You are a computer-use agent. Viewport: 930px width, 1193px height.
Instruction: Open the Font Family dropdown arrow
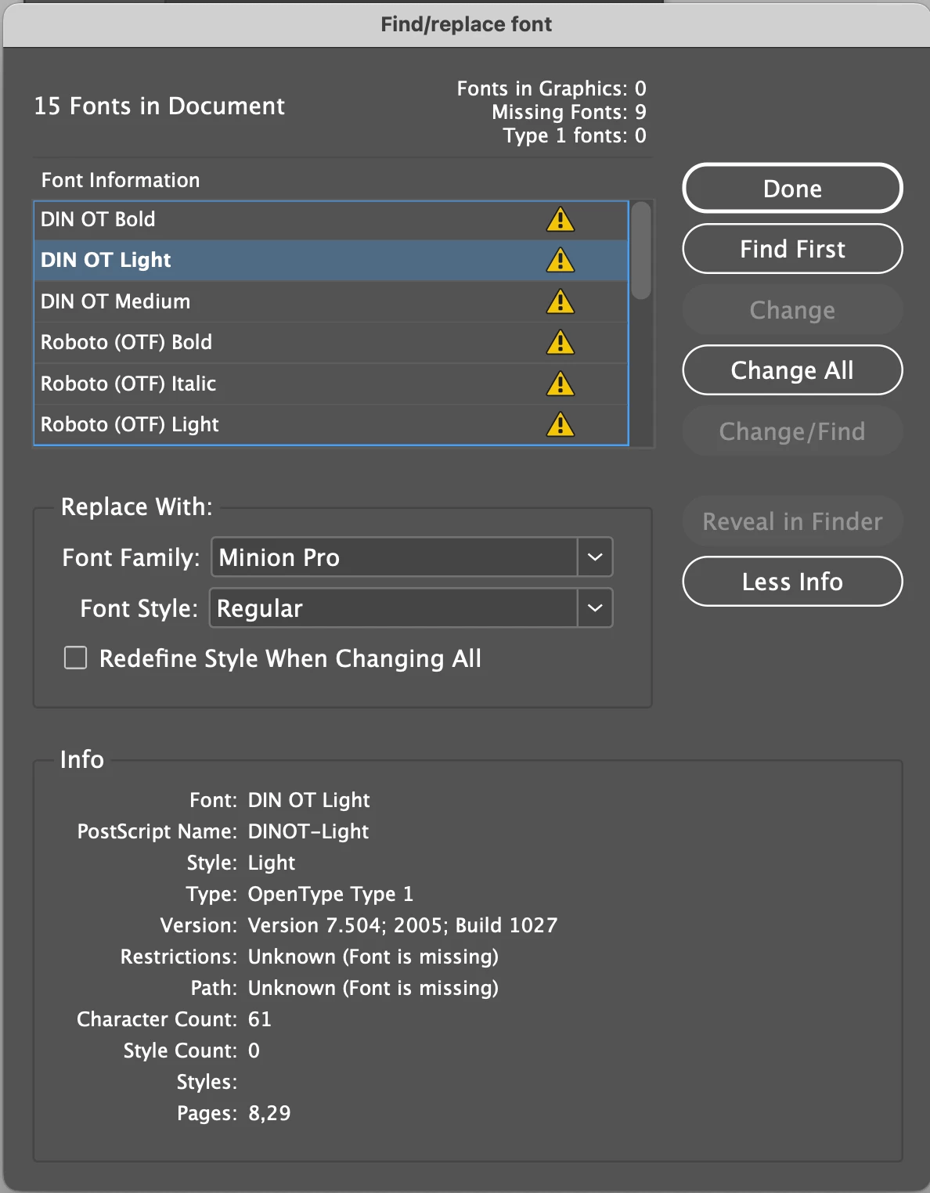click(x=595, y=557)
